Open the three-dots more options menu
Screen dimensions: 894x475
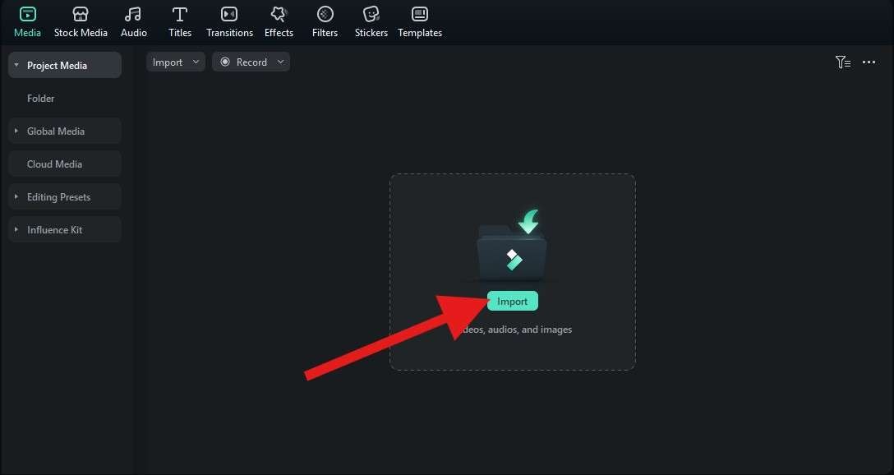click(x=869, y=62)
